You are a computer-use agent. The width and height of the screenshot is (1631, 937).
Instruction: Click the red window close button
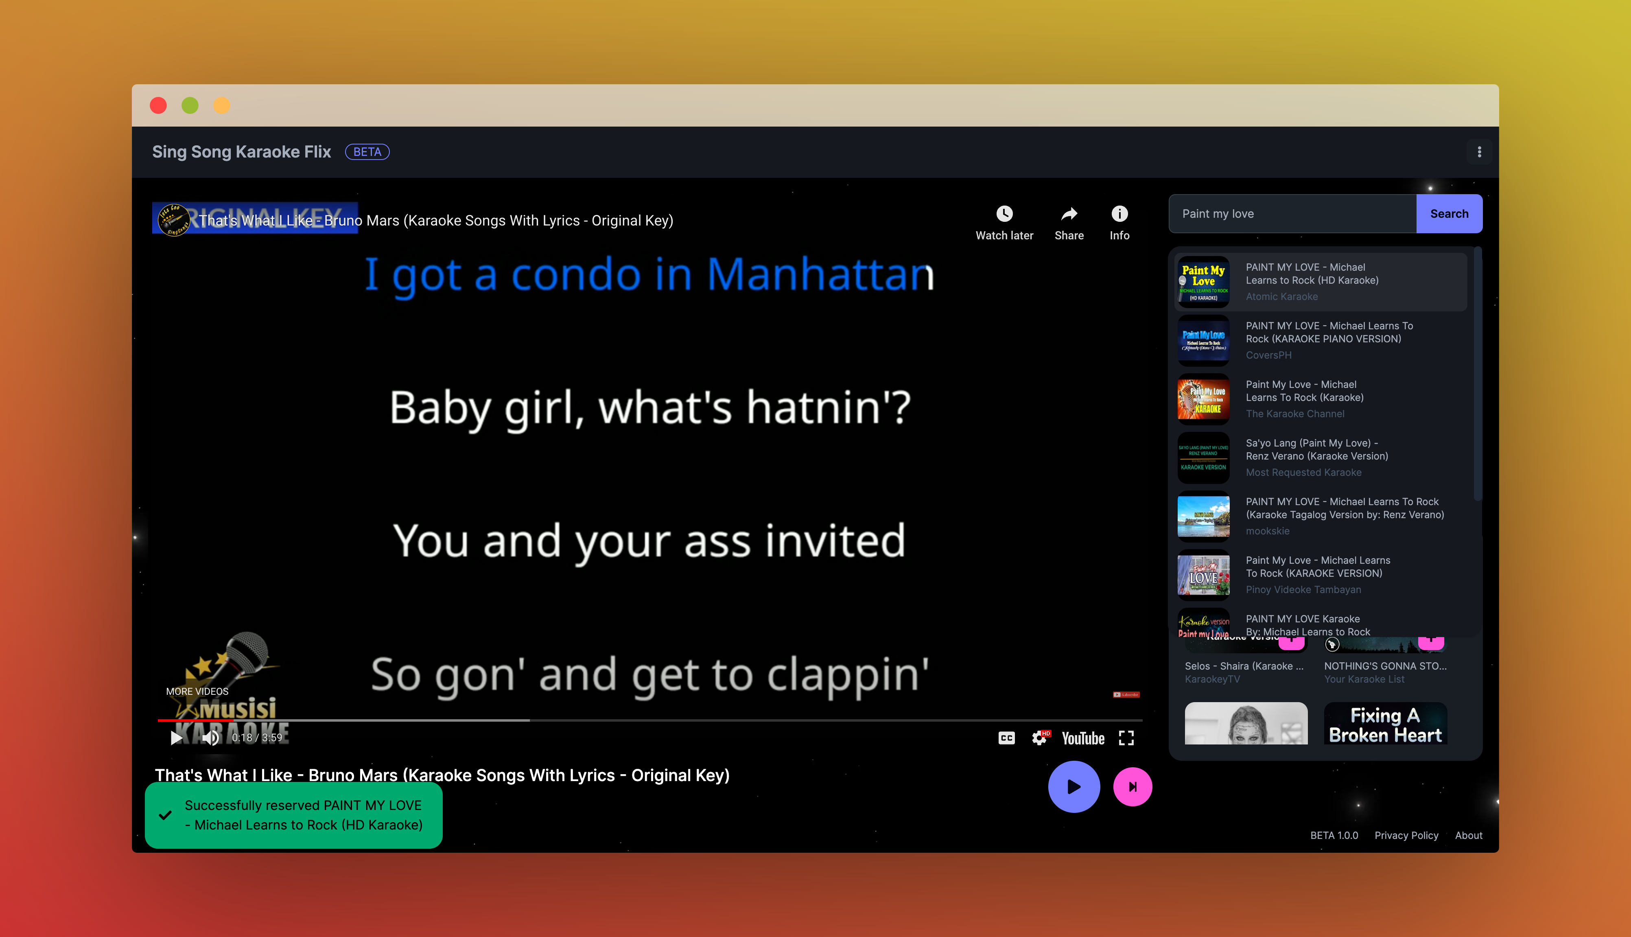click(158, 105)
